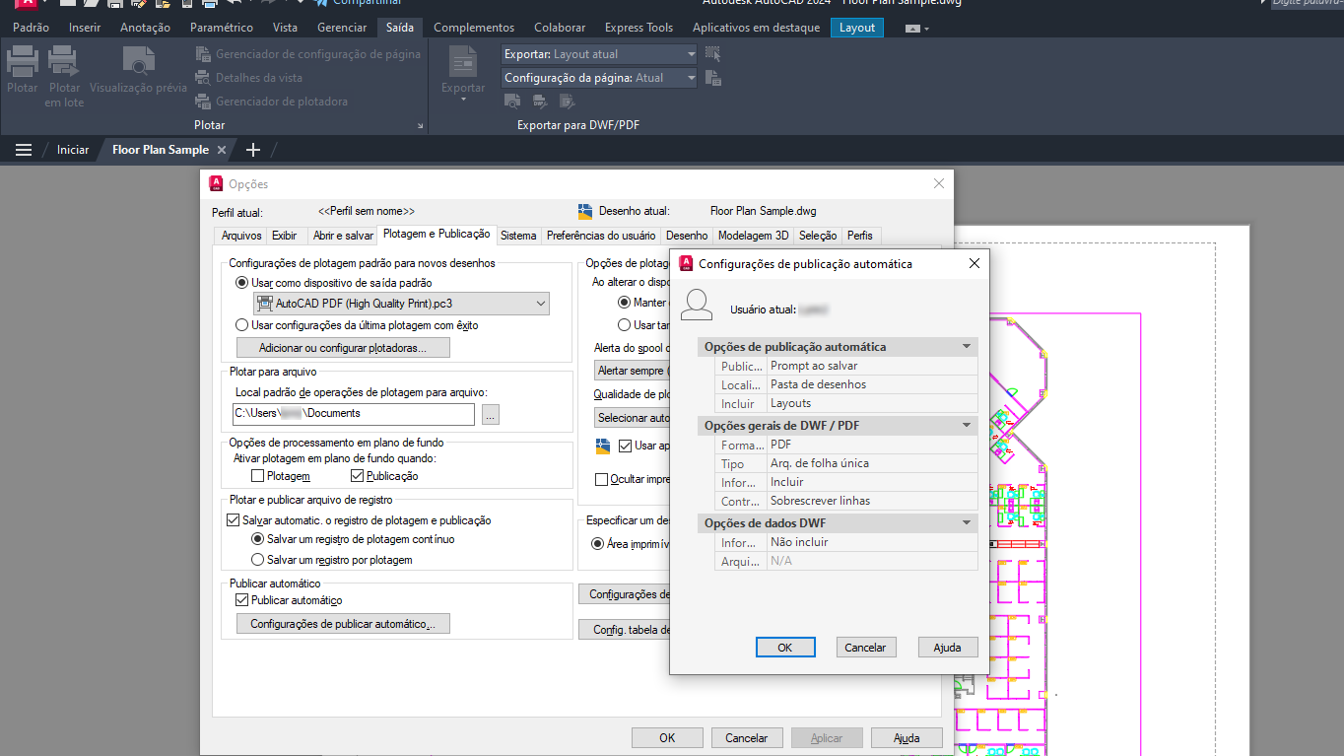The height and width of the screenshot is (756, 1344).
Task: Click the Plotar panel dialog launcher arrow
Action: point(421,126)
